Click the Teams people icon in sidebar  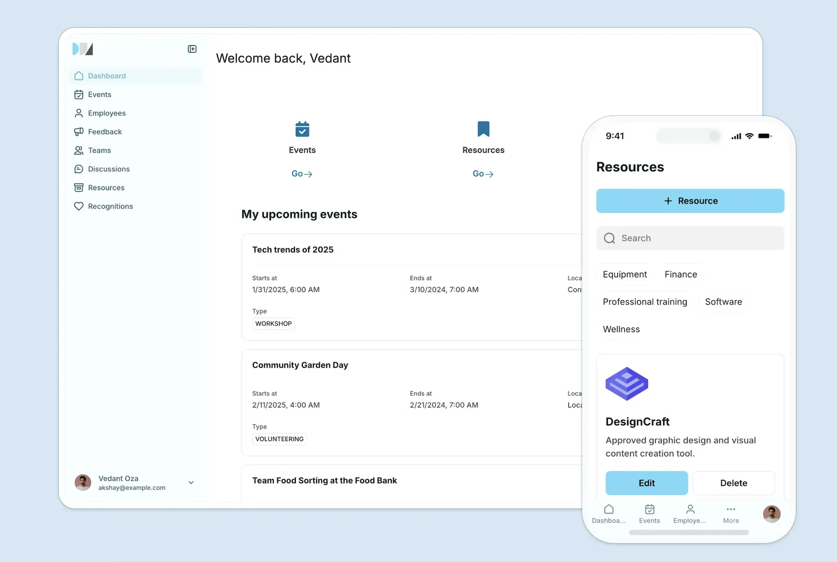point(79,150)
